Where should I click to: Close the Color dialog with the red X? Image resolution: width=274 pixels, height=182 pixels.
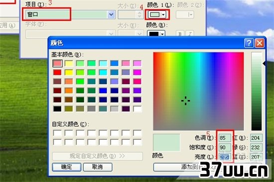(260, 43)
